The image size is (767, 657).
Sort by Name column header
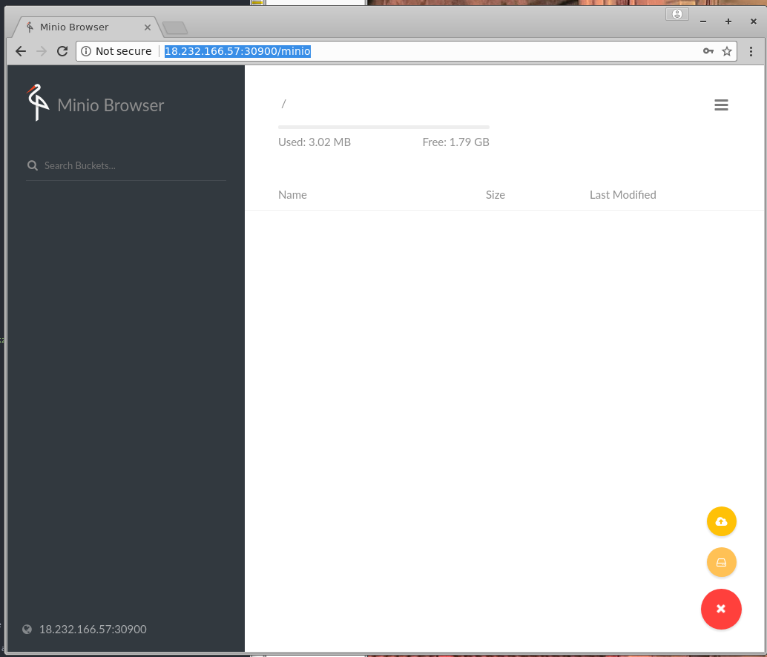pyautogui.click(x=292, y=194)
